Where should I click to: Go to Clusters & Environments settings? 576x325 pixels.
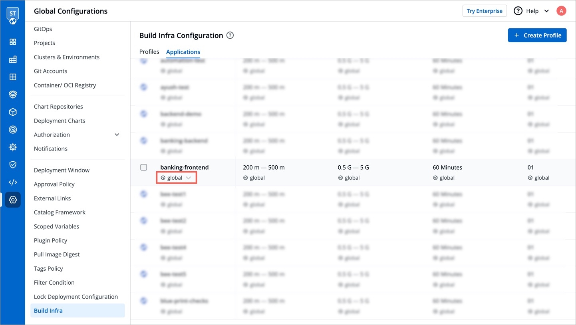(66, 57)
